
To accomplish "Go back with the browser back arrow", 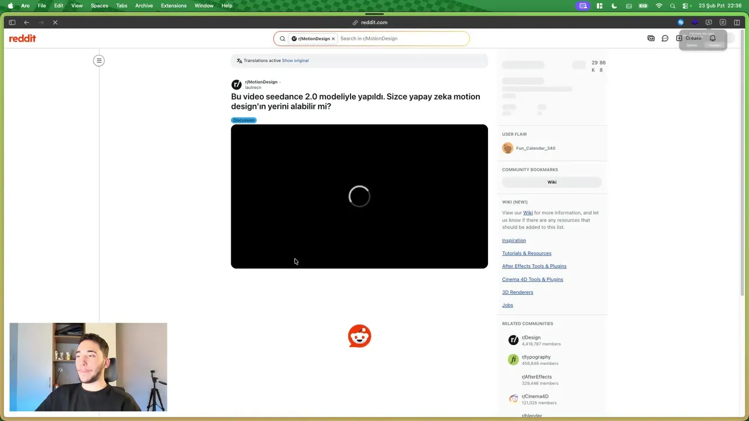I will click(26, 22).
